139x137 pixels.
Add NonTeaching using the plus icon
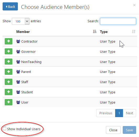[8, 61]
